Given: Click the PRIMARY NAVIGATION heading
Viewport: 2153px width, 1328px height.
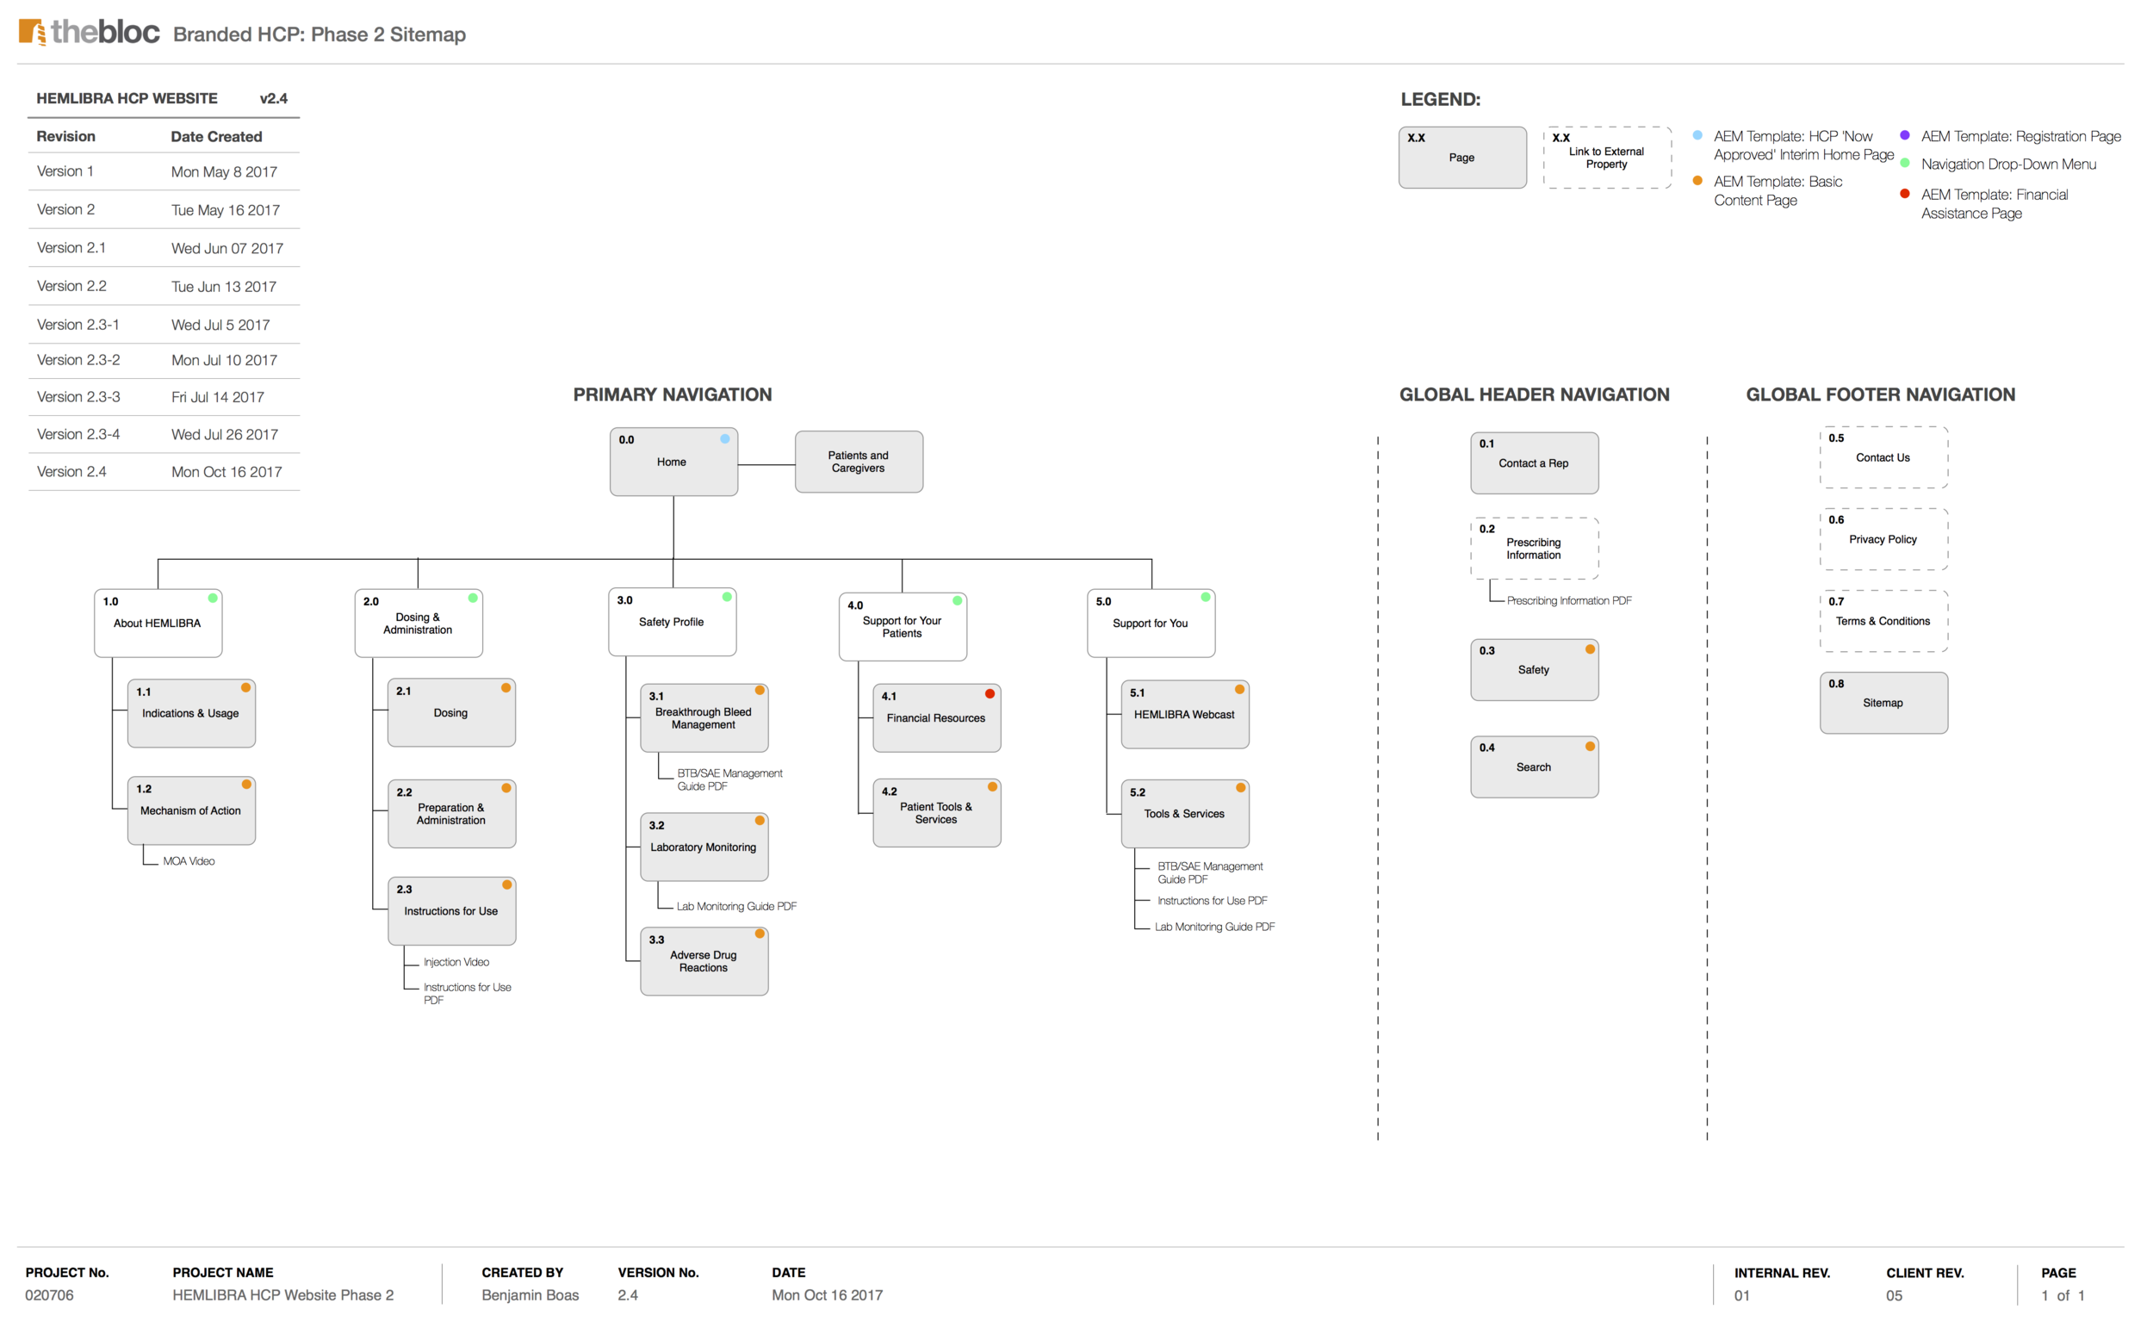Looking at the screenshot, I should (x=673, y=395).
